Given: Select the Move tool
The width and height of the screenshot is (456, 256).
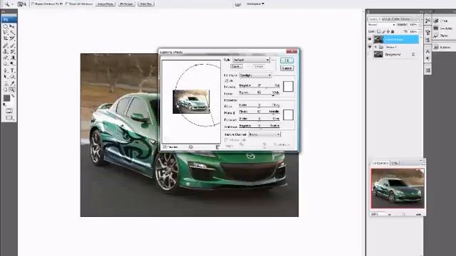Looking at the screenshot, I should pos(12,26).
